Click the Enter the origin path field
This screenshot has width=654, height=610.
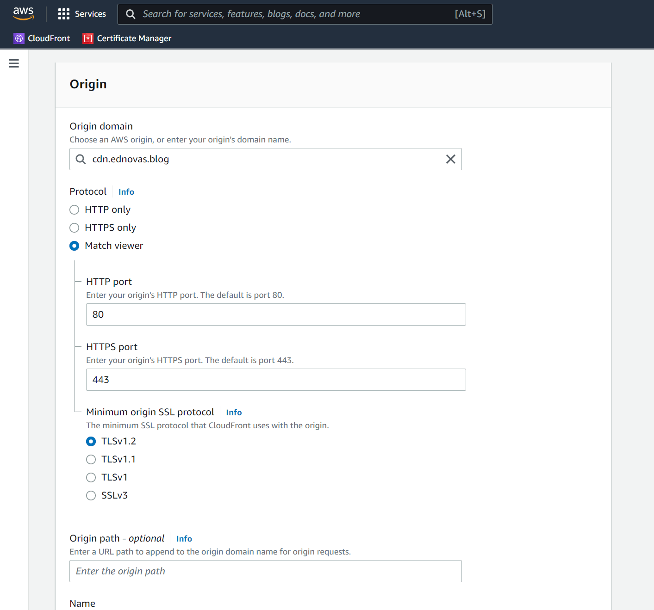click(265, 571)
